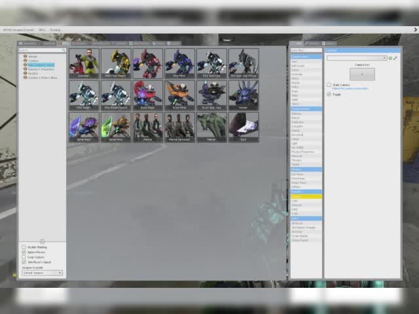
Task: Click the arrow at the menu bar's right end
Action: 416,29
